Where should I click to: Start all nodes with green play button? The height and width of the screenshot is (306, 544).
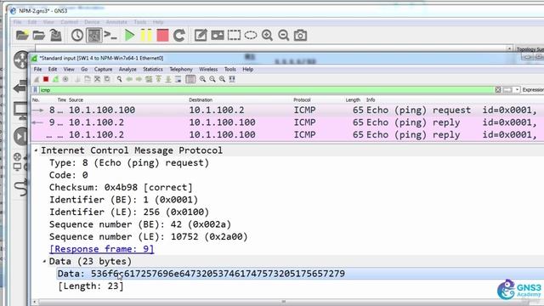130,36
